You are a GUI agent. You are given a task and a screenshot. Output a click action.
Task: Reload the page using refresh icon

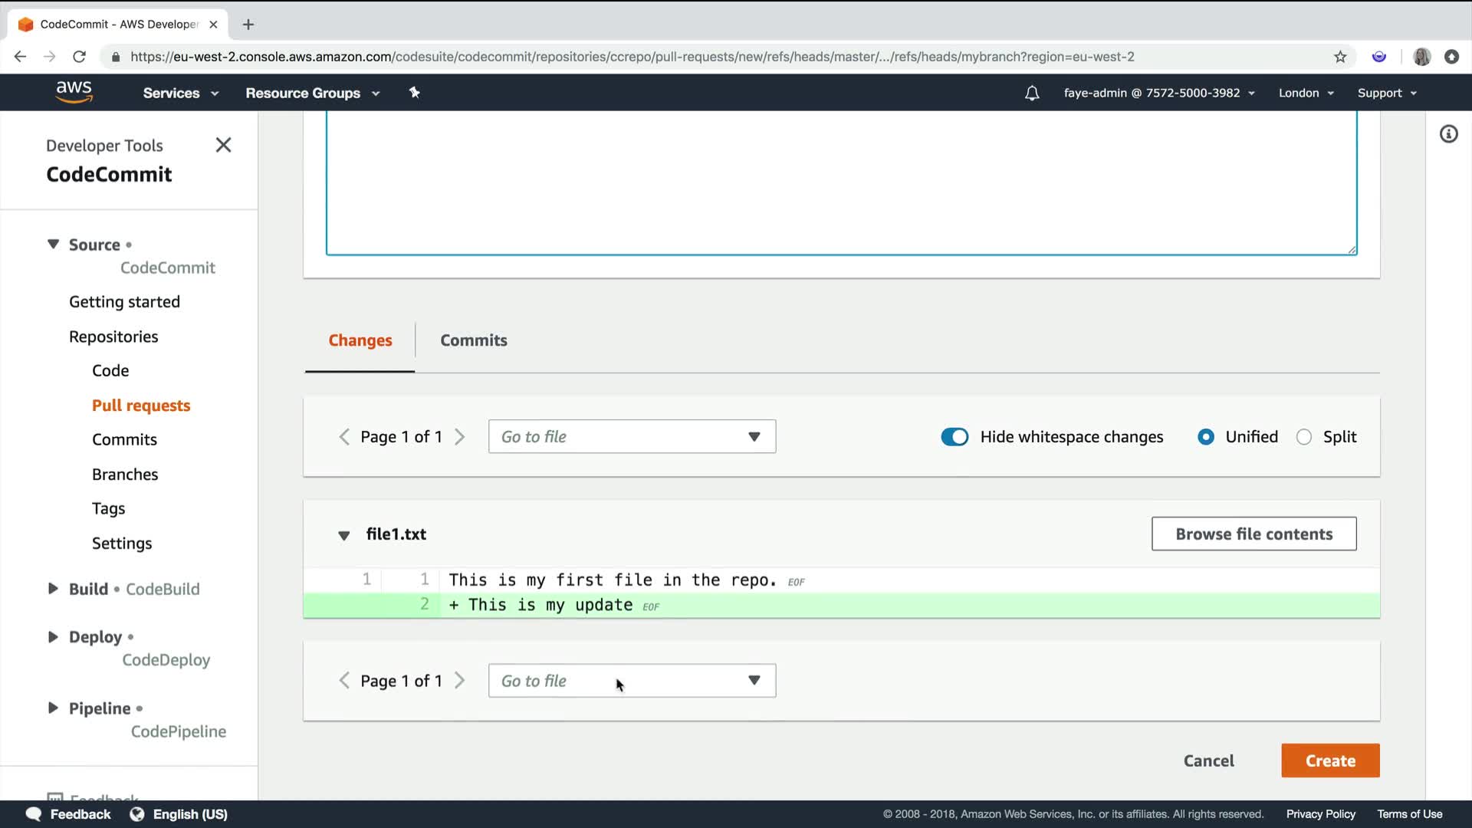(x=79, y=57)
